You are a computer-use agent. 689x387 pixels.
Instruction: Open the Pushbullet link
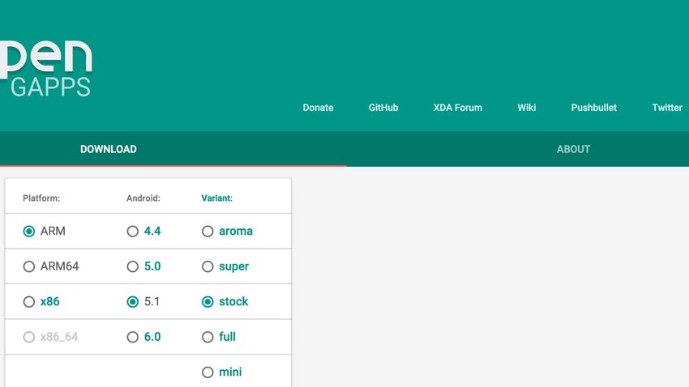pos(593,108)
